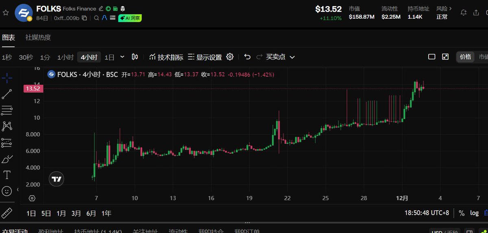Open AI 洞察 insights badge

[130, 18]
